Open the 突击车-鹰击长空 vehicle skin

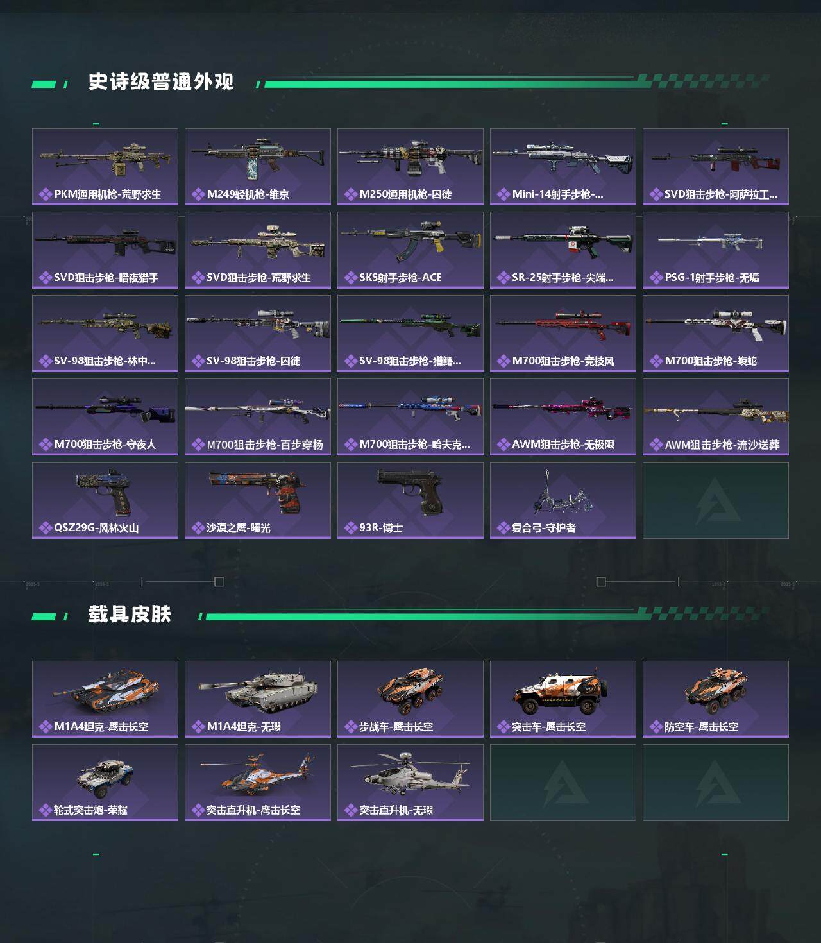click(x=563, y=699)
